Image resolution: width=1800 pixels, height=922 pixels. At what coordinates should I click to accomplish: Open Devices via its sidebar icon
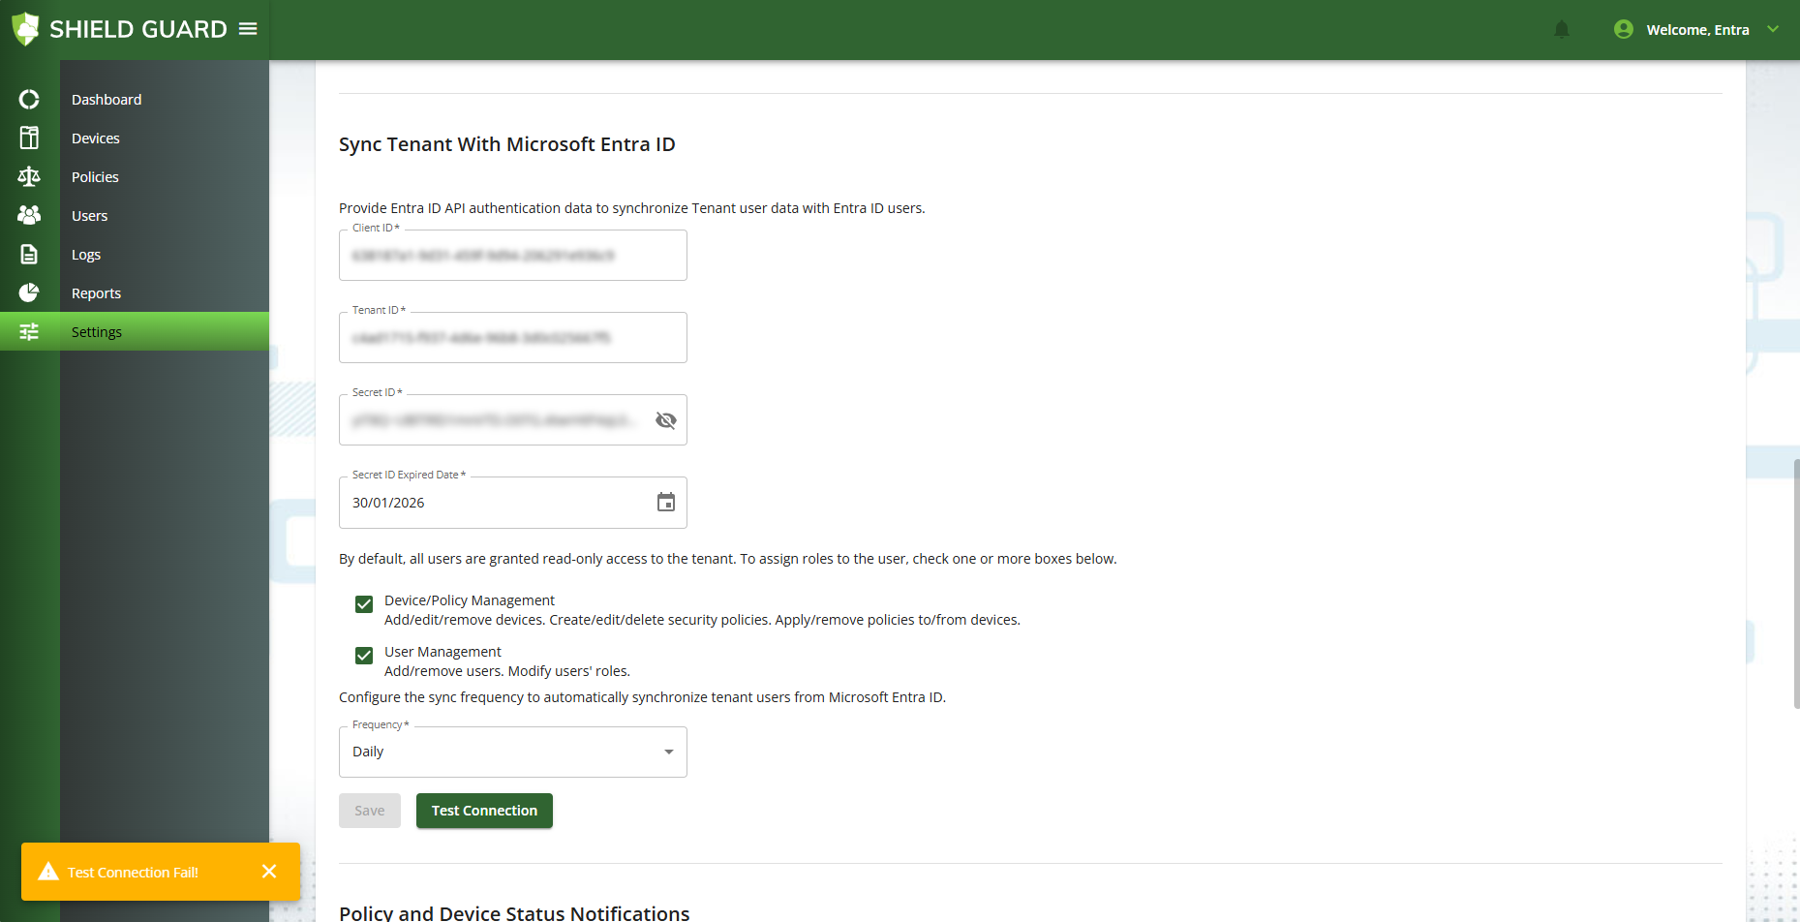coord(29,138)
